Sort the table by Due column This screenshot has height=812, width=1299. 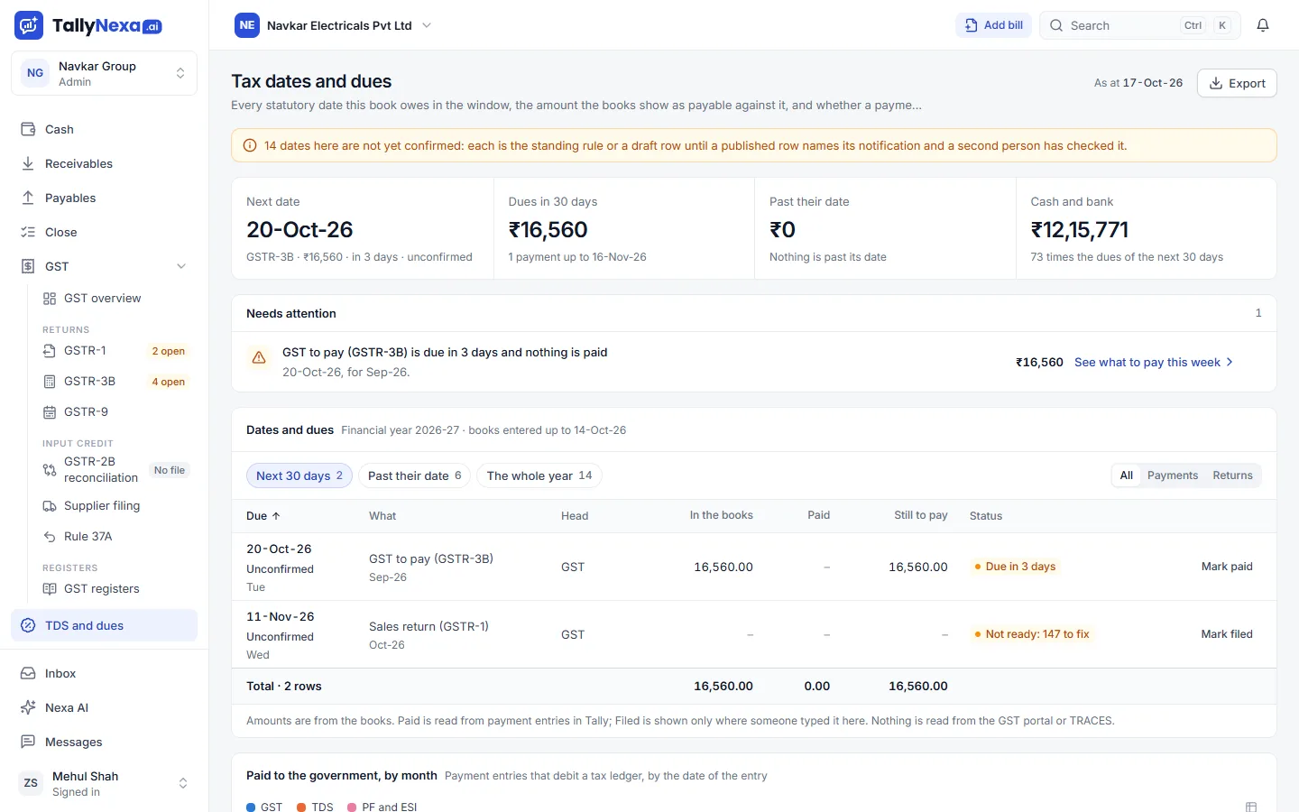pyautogui.click(x=263, y=516)
